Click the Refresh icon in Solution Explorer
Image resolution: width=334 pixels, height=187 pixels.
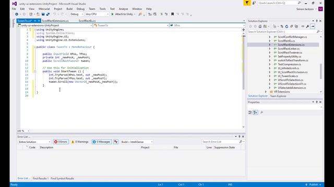coord(287,26)
